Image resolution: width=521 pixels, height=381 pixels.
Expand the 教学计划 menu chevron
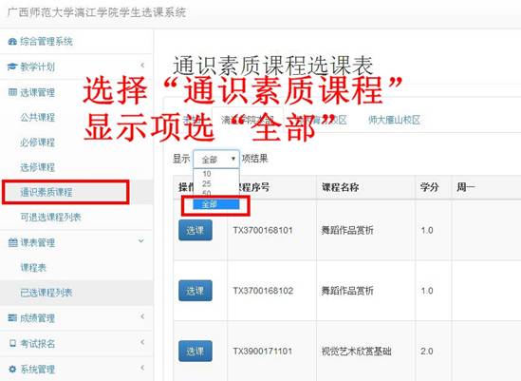click(x=142, y=66)
